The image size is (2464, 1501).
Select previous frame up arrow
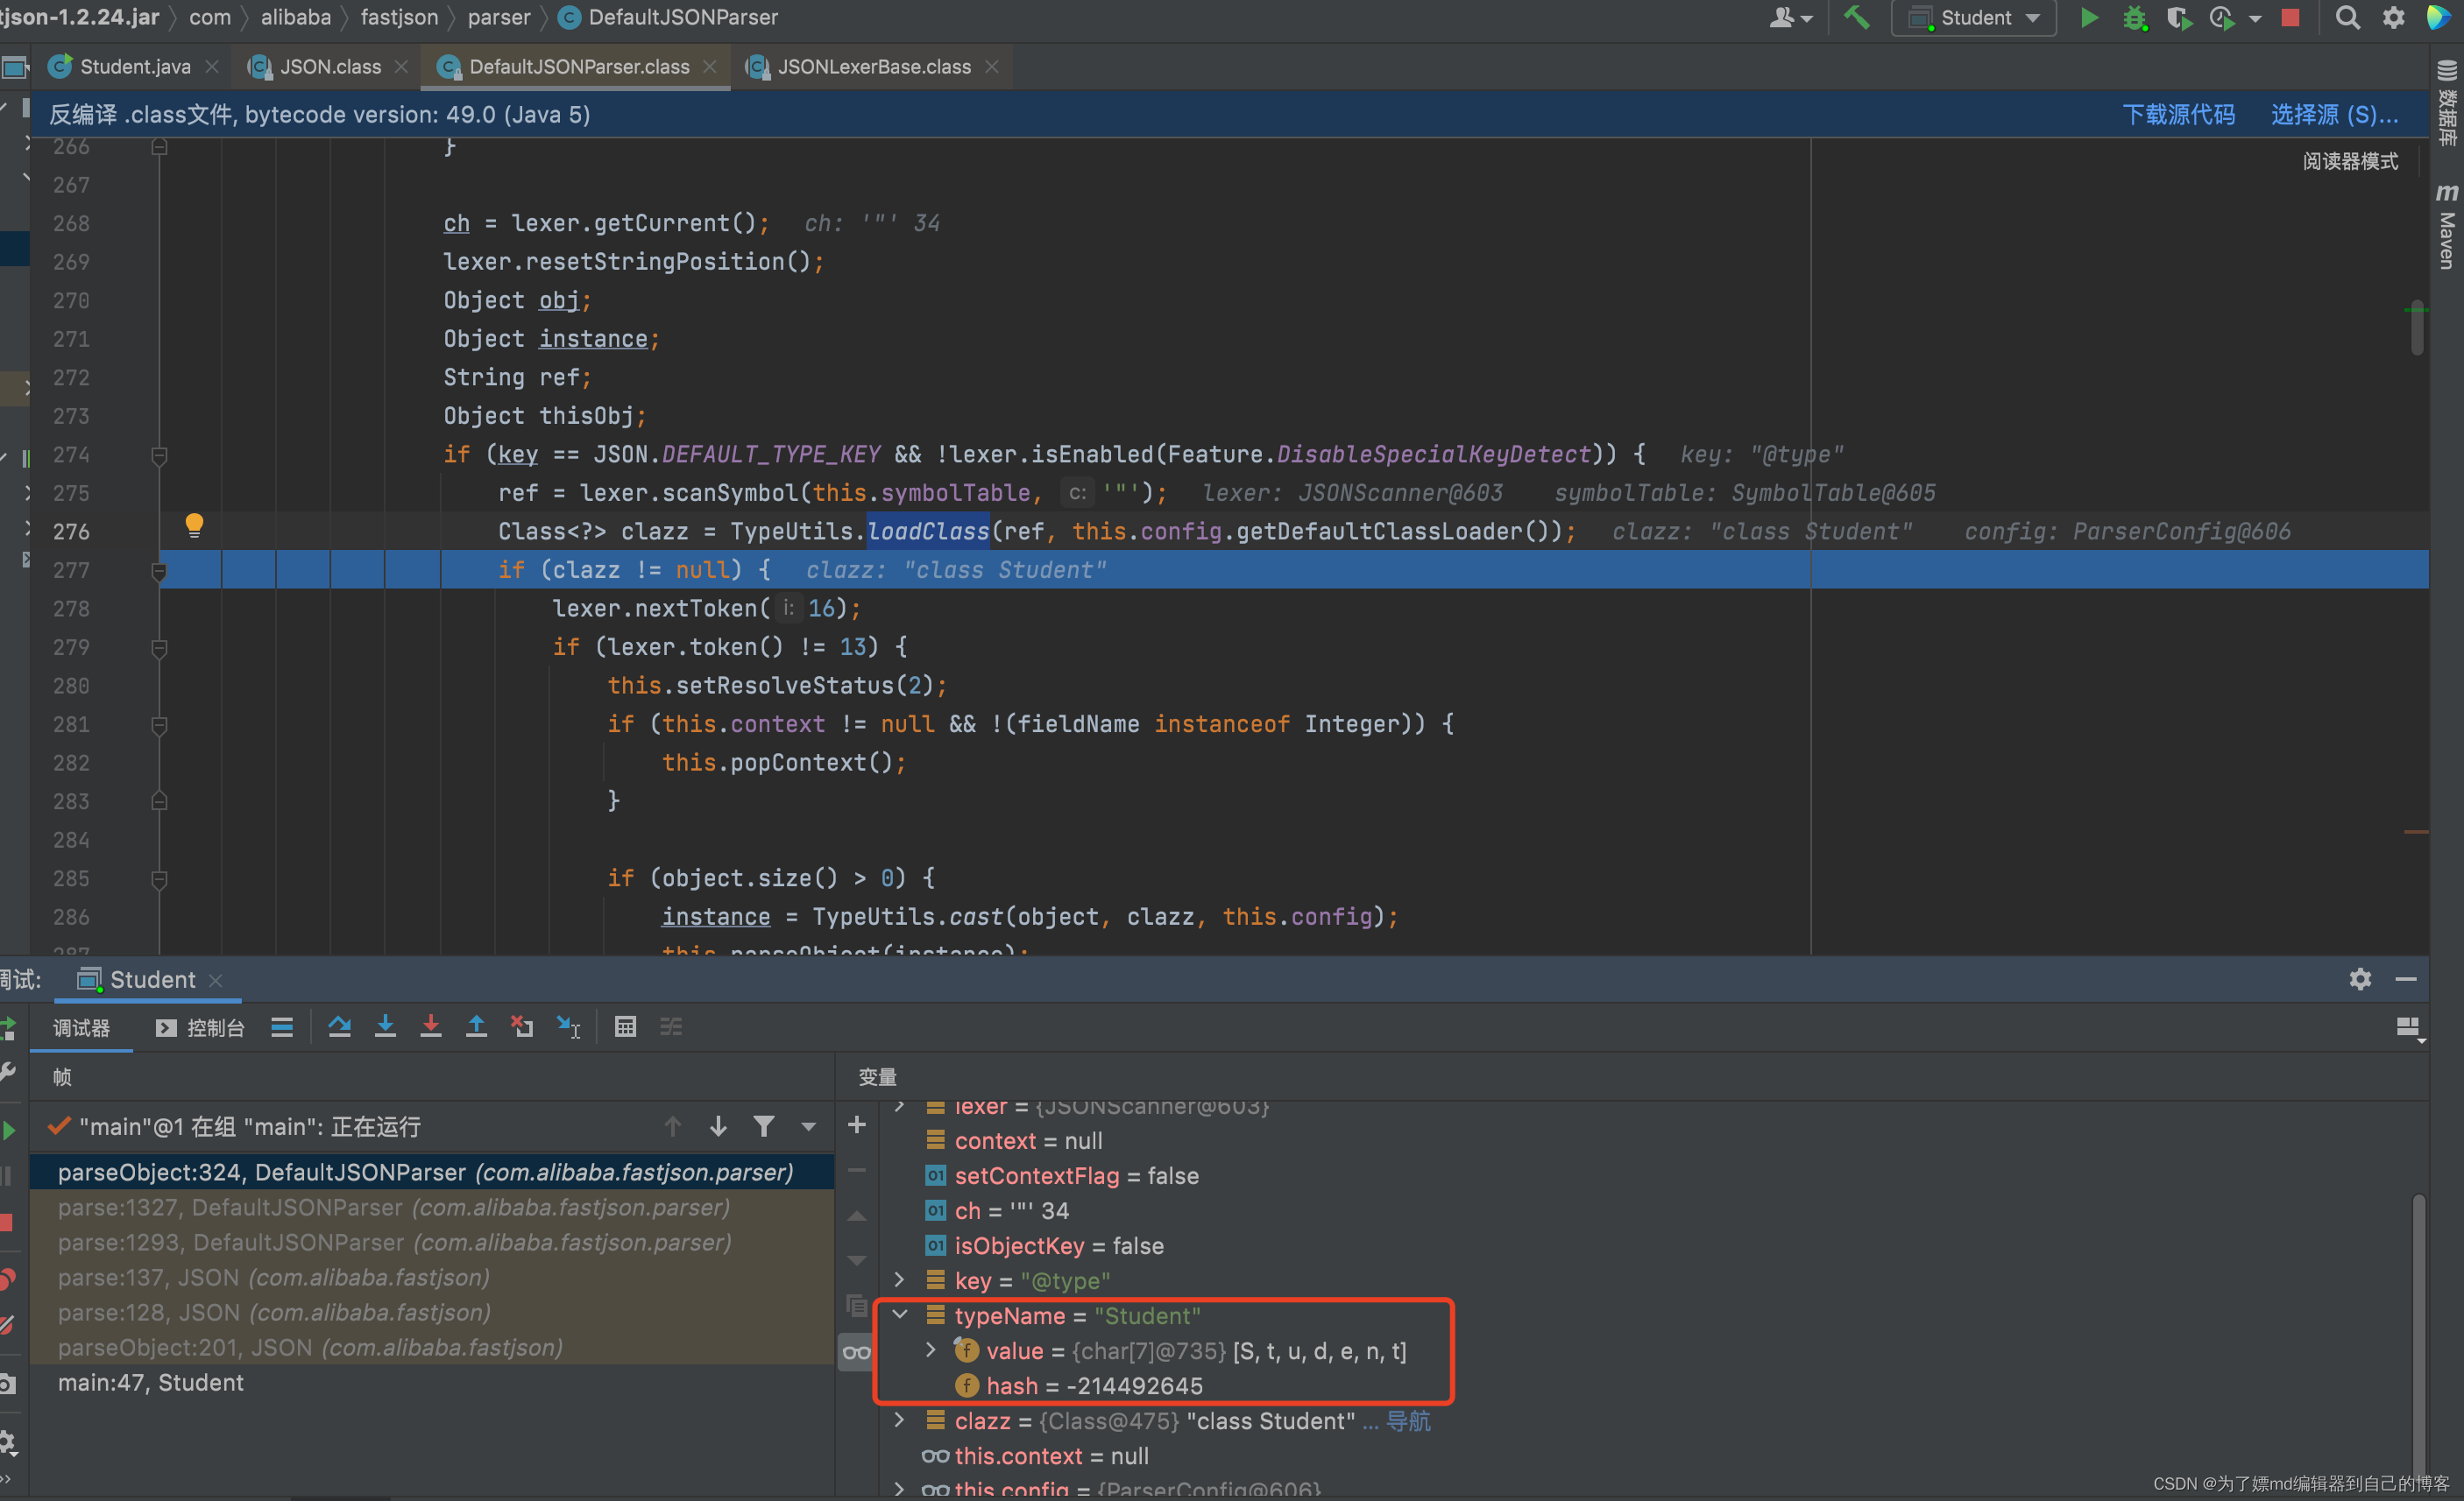(x=673, y=1127)
